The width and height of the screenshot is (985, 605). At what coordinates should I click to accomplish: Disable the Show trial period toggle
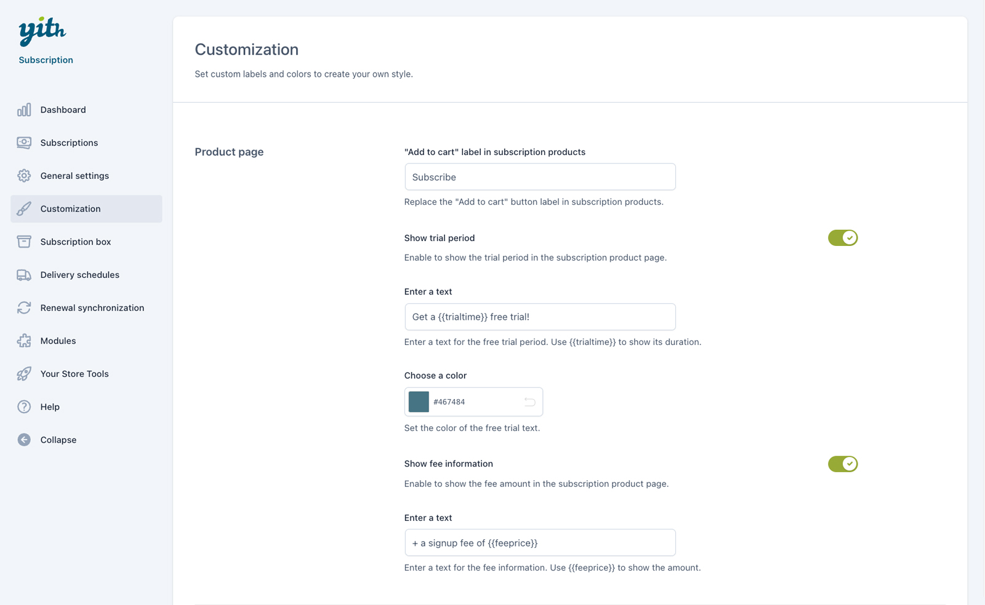(x=842, y=238)
